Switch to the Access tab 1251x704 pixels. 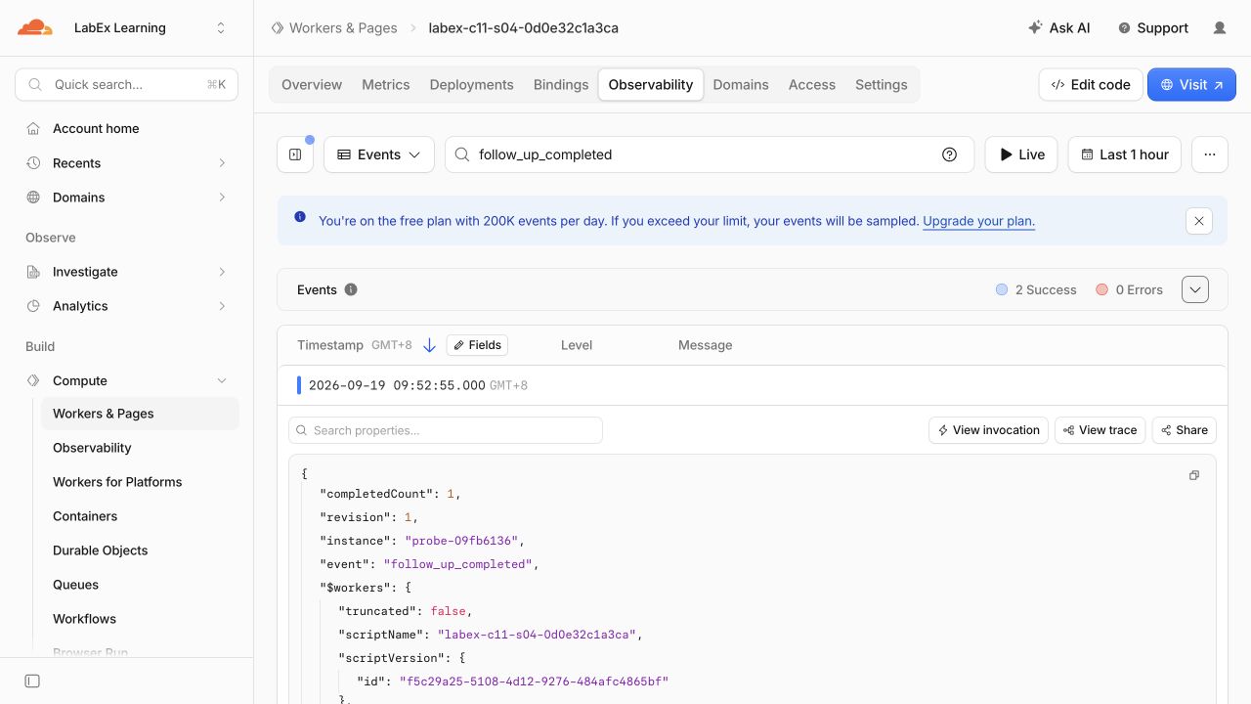tap(812, 85)
